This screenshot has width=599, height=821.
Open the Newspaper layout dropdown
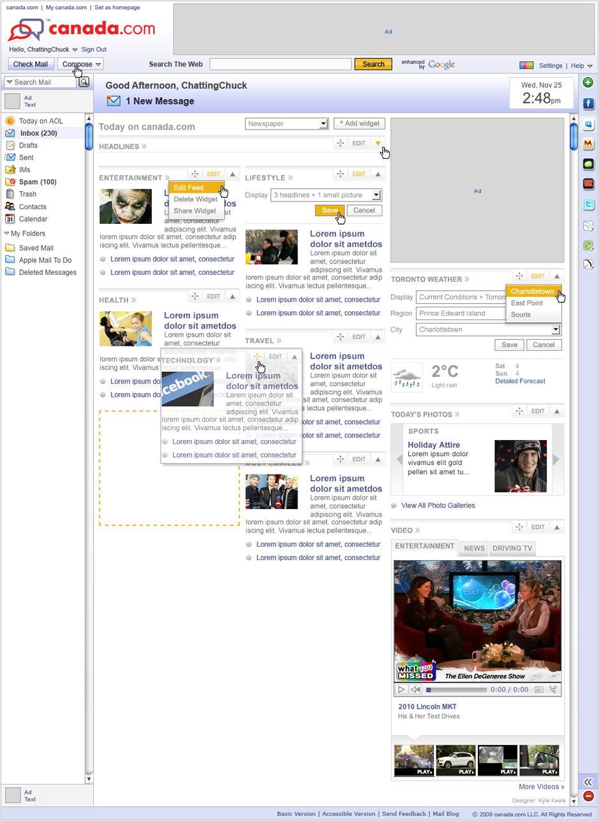323,124
